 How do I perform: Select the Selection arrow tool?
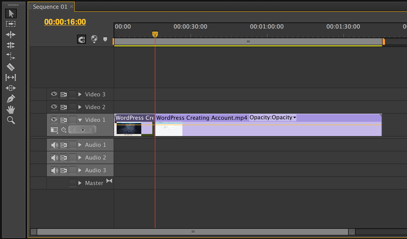pyautogui.click(x=11, y=14)
